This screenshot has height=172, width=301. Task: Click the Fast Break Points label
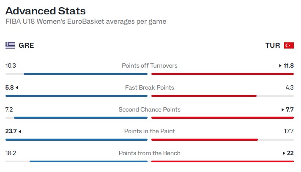[x=150, y=87]
